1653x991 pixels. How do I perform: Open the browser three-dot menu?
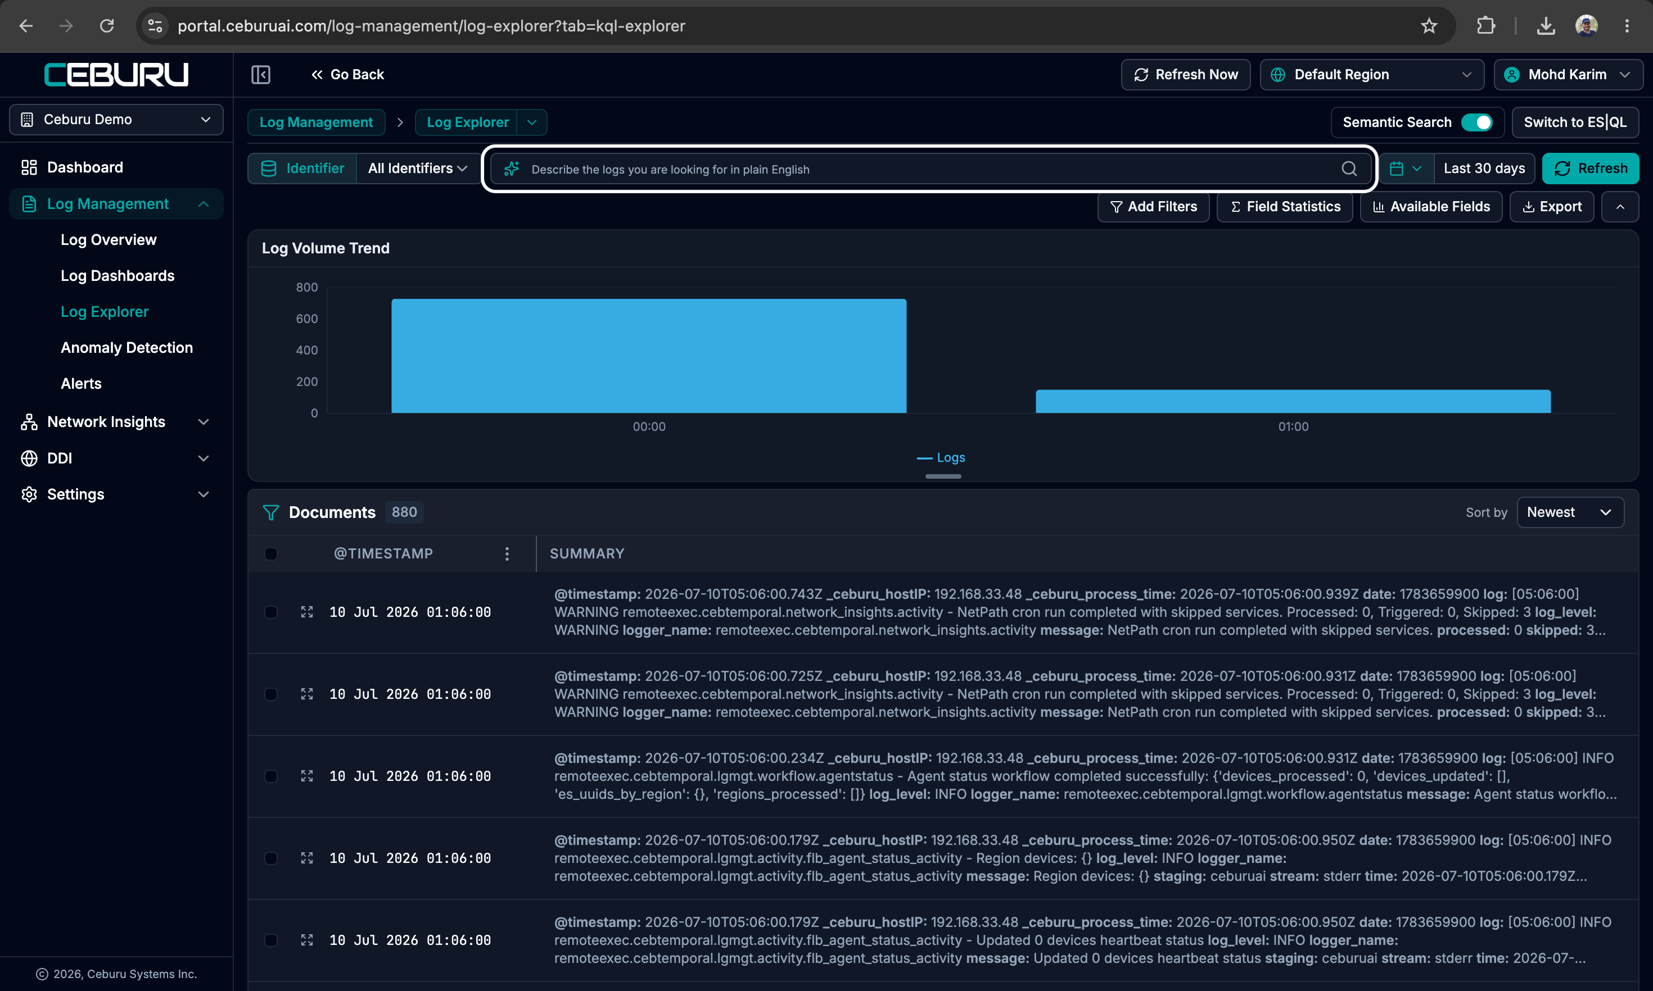tap(1627, 25)
